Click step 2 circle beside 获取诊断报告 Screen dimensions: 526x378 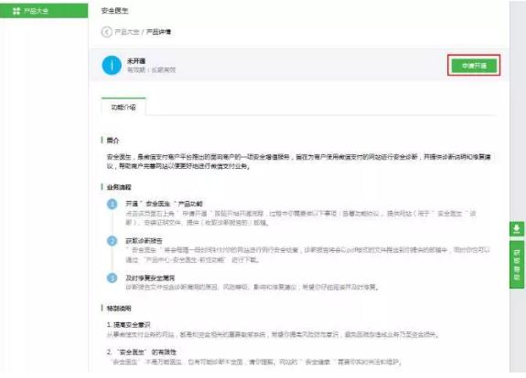coord(112,241)
